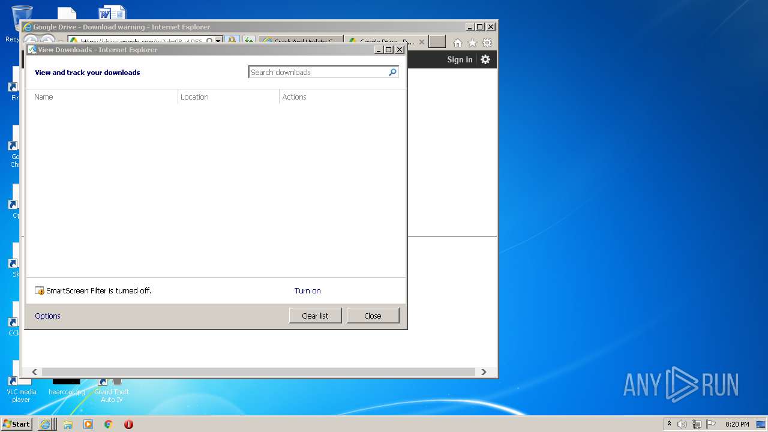Sort downloads by Location column header
The width and height of the screenshot is (768, 432).
click(x=229, y=97)
